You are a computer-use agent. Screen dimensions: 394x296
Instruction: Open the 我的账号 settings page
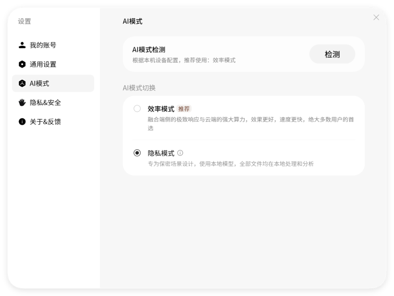pos(53,45)
